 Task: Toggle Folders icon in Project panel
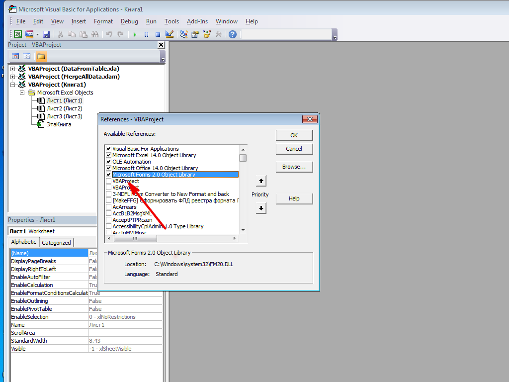[41, 56]
